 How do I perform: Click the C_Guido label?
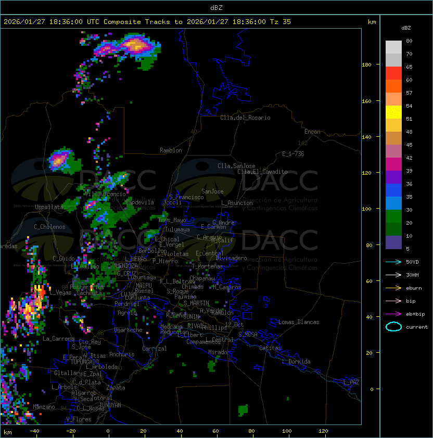pyautogui.click(x=63, y=259)
